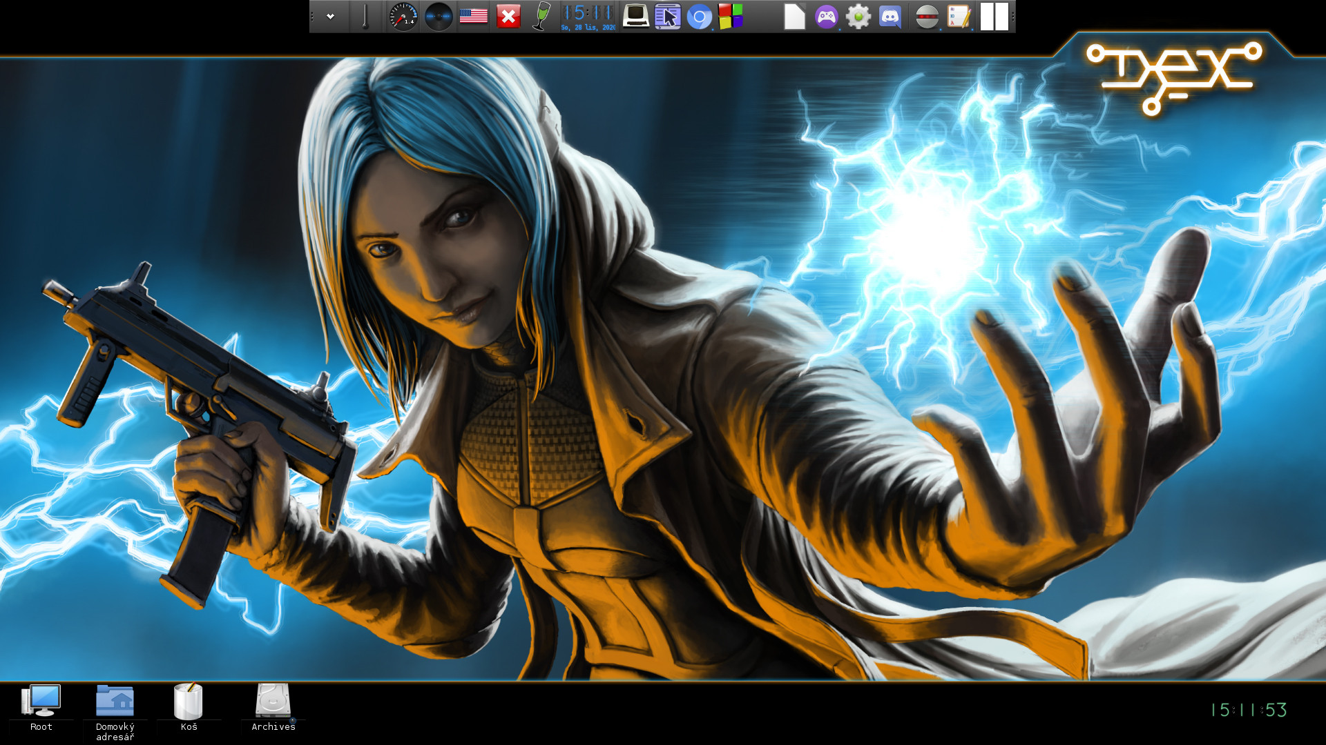
Task: Launch the Chromium browser
Action: 700,17
